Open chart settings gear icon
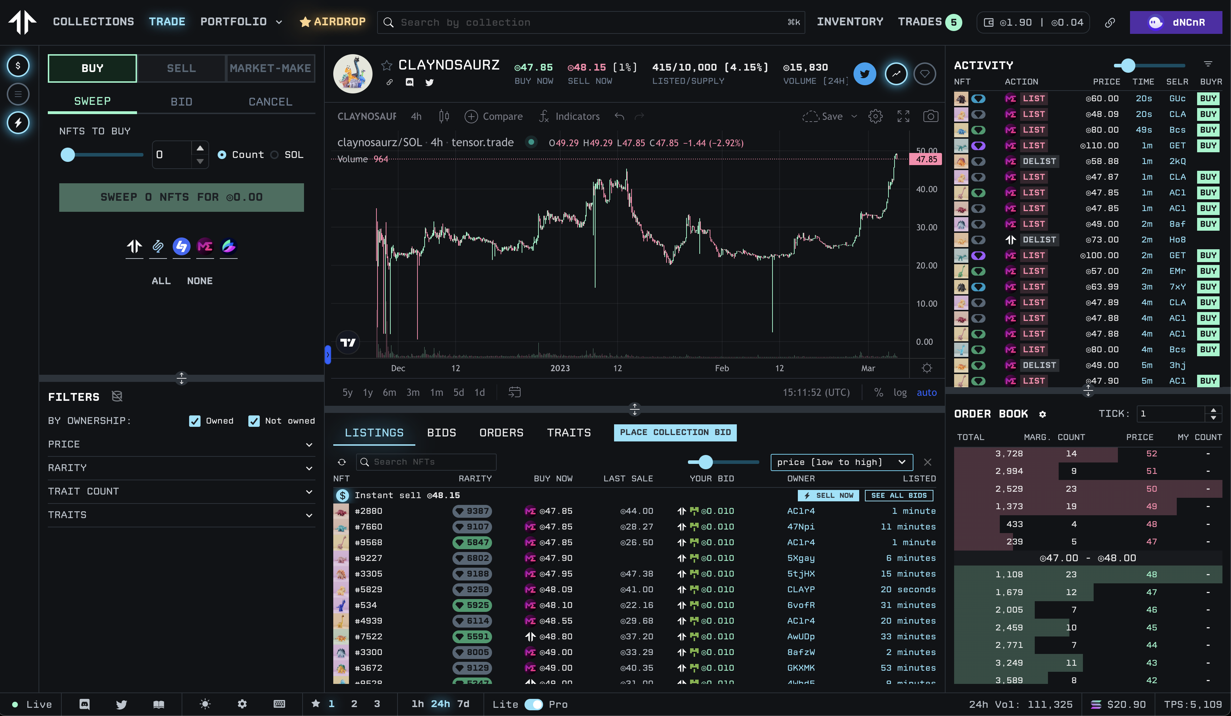Image resolution: width=1231 pixels, height=716 pixels. (x=875, y=116)
